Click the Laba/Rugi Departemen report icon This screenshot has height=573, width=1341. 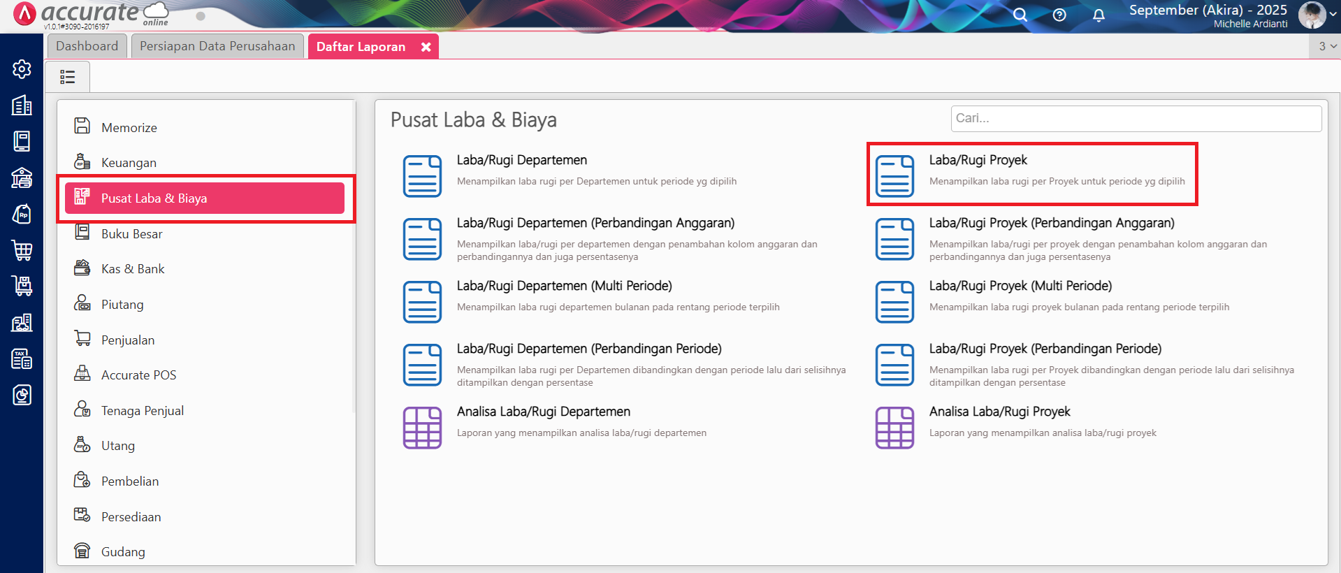422,176
